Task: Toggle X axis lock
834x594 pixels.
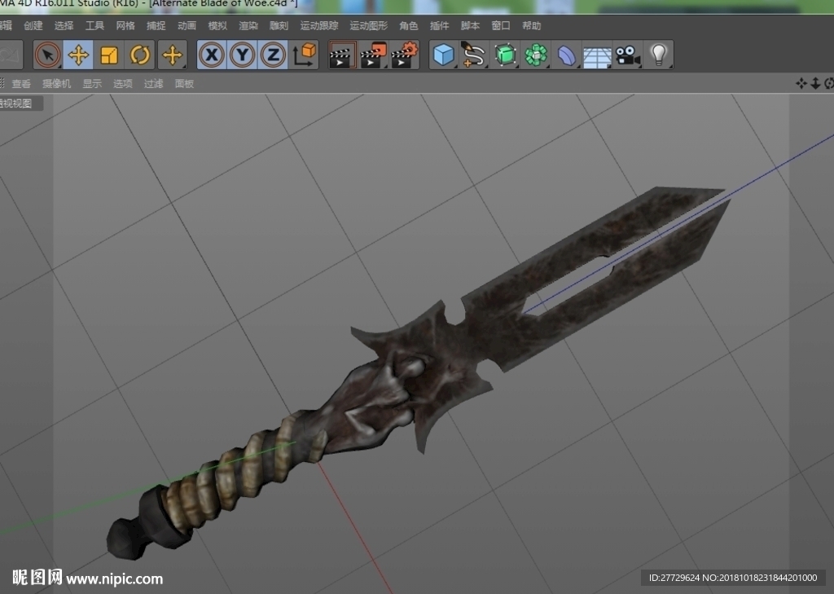Action: click(212, 55)
